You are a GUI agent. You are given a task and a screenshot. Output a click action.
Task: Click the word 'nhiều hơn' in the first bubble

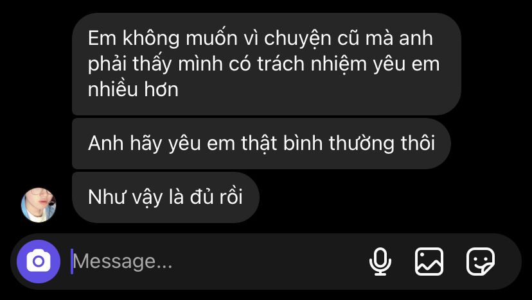[x=133, y=90]
